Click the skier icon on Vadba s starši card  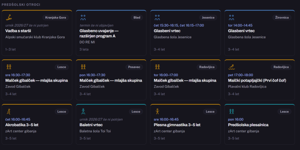(9, 18)
